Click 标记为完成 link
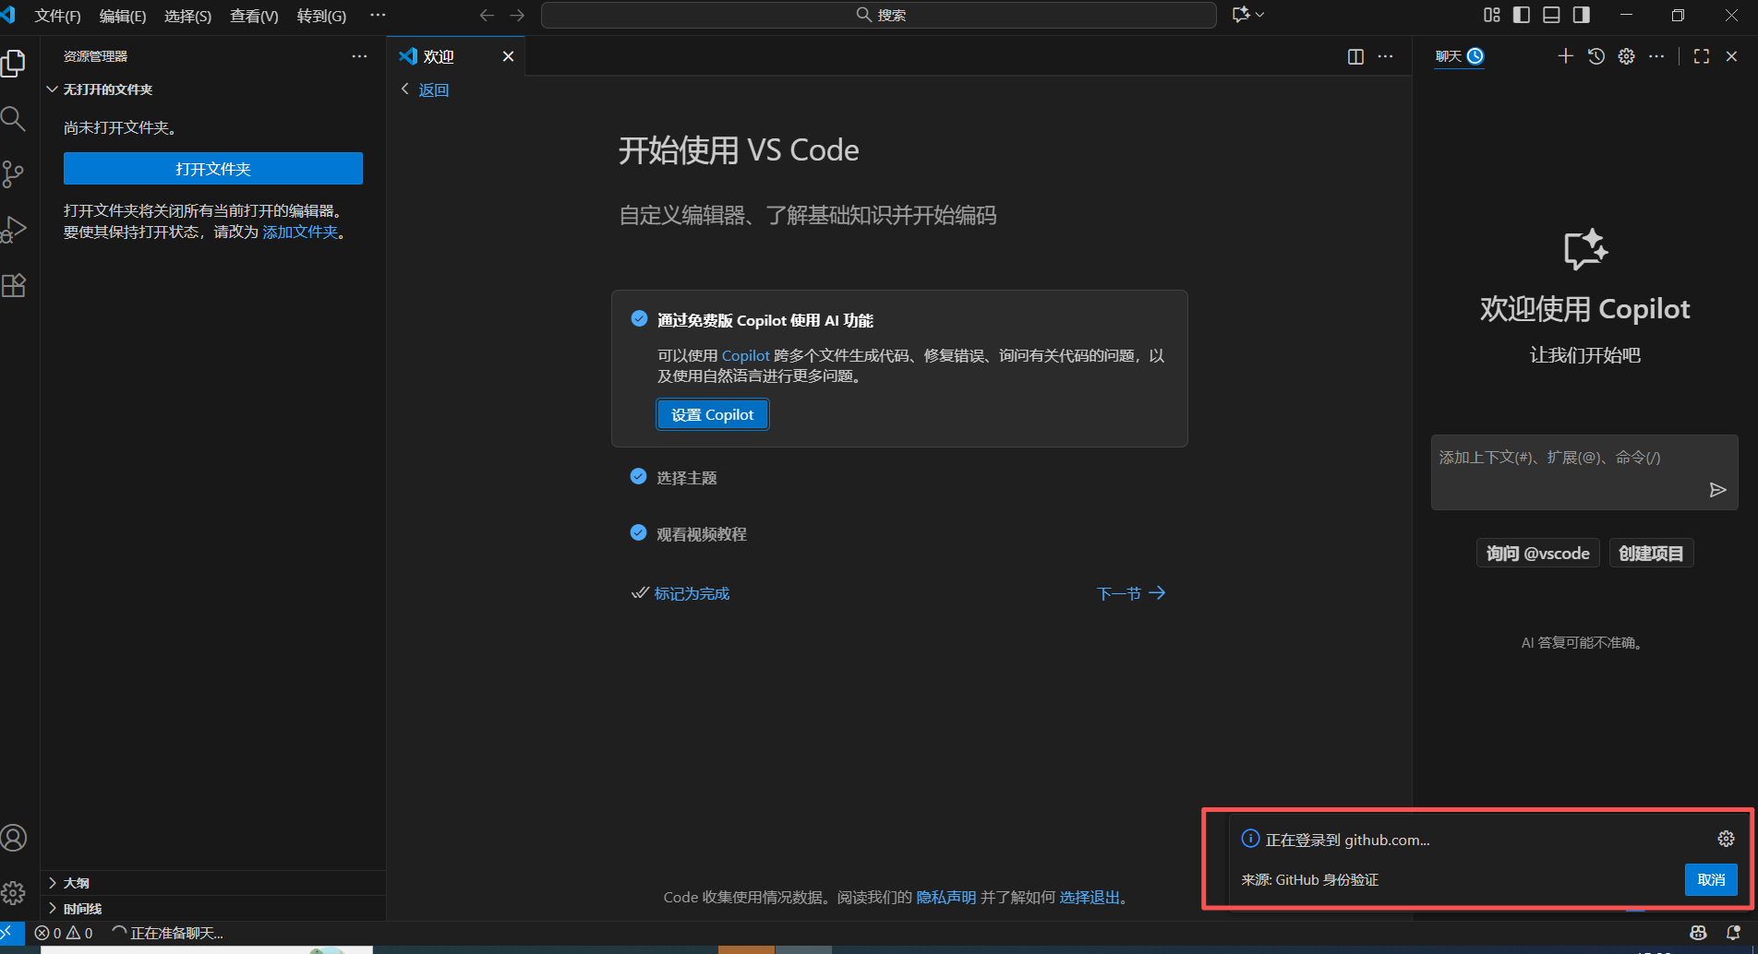 692,593
